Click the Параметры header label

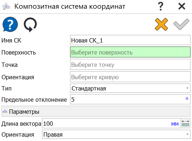(24, 112)
